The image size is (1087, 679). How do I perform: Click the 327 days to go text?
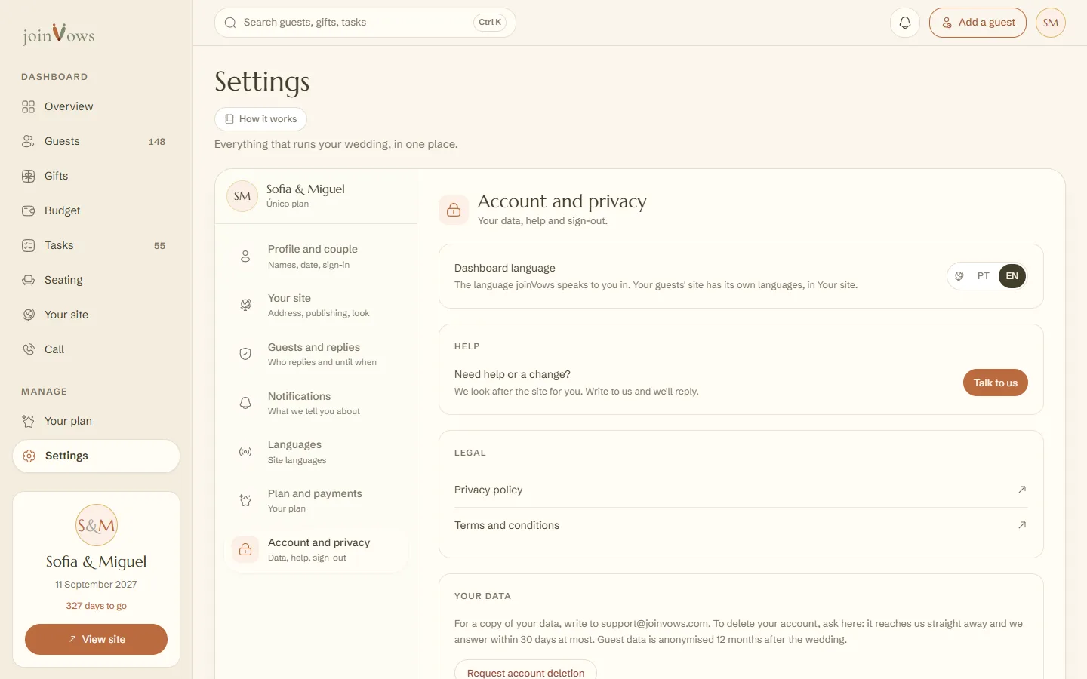[x=96, y=606]
